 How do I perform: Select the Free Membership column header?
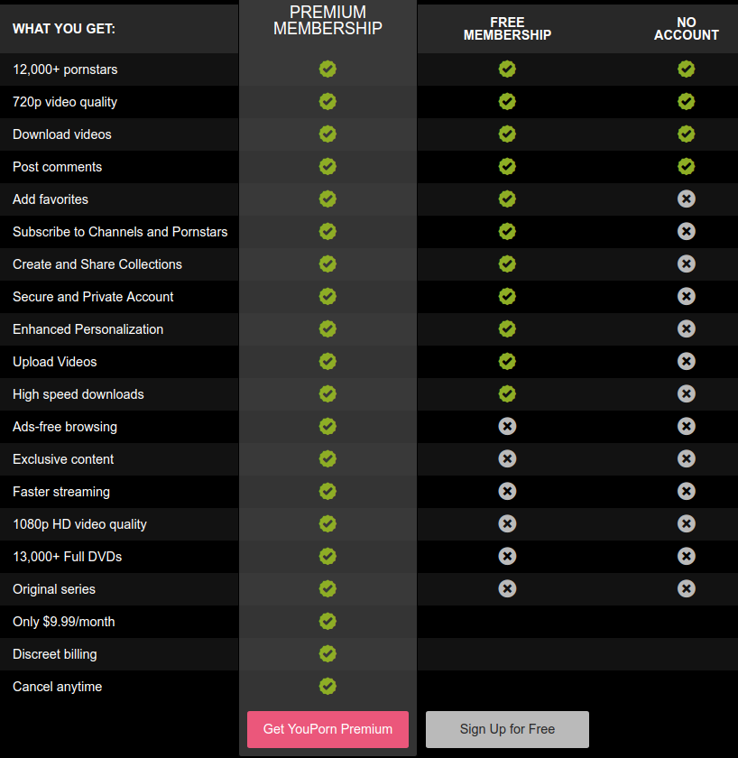[507, 29]
